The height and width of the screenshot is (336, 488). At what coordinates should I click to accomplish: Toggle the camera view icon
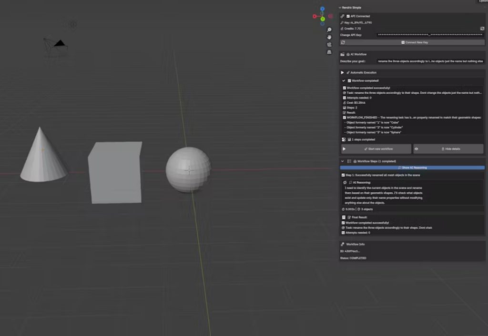click(329, 45)
